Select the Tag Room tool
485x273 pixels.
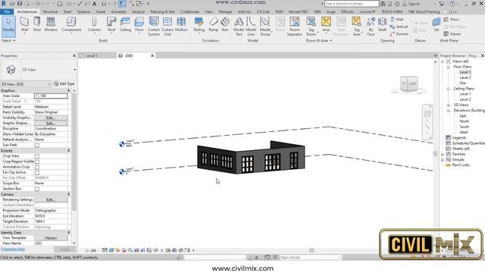pos(311,27)
